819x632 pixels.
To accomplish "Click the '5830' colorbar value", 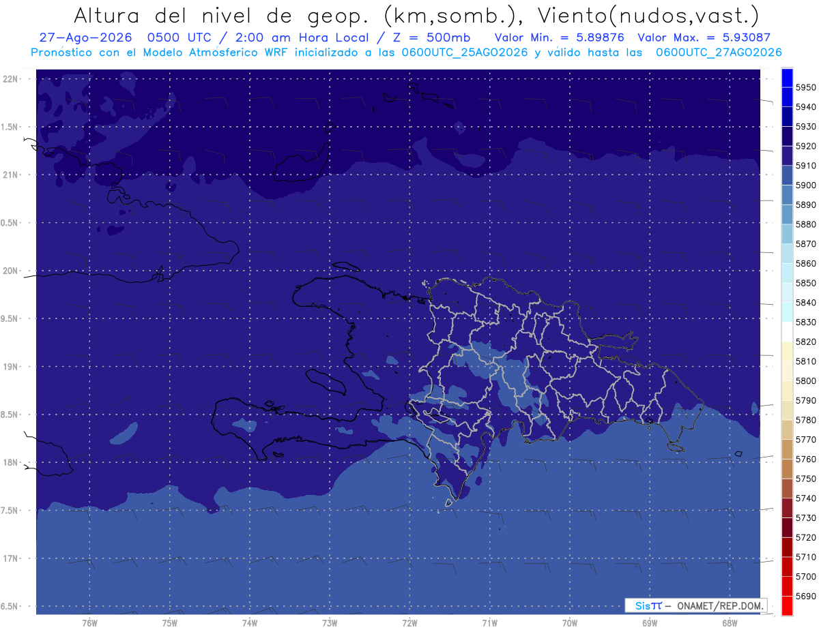I will 805,322.
